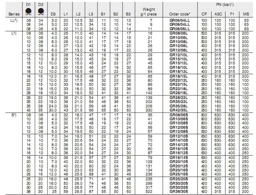
Task: Click order code GR28/22L
Action: coord(179,97)
